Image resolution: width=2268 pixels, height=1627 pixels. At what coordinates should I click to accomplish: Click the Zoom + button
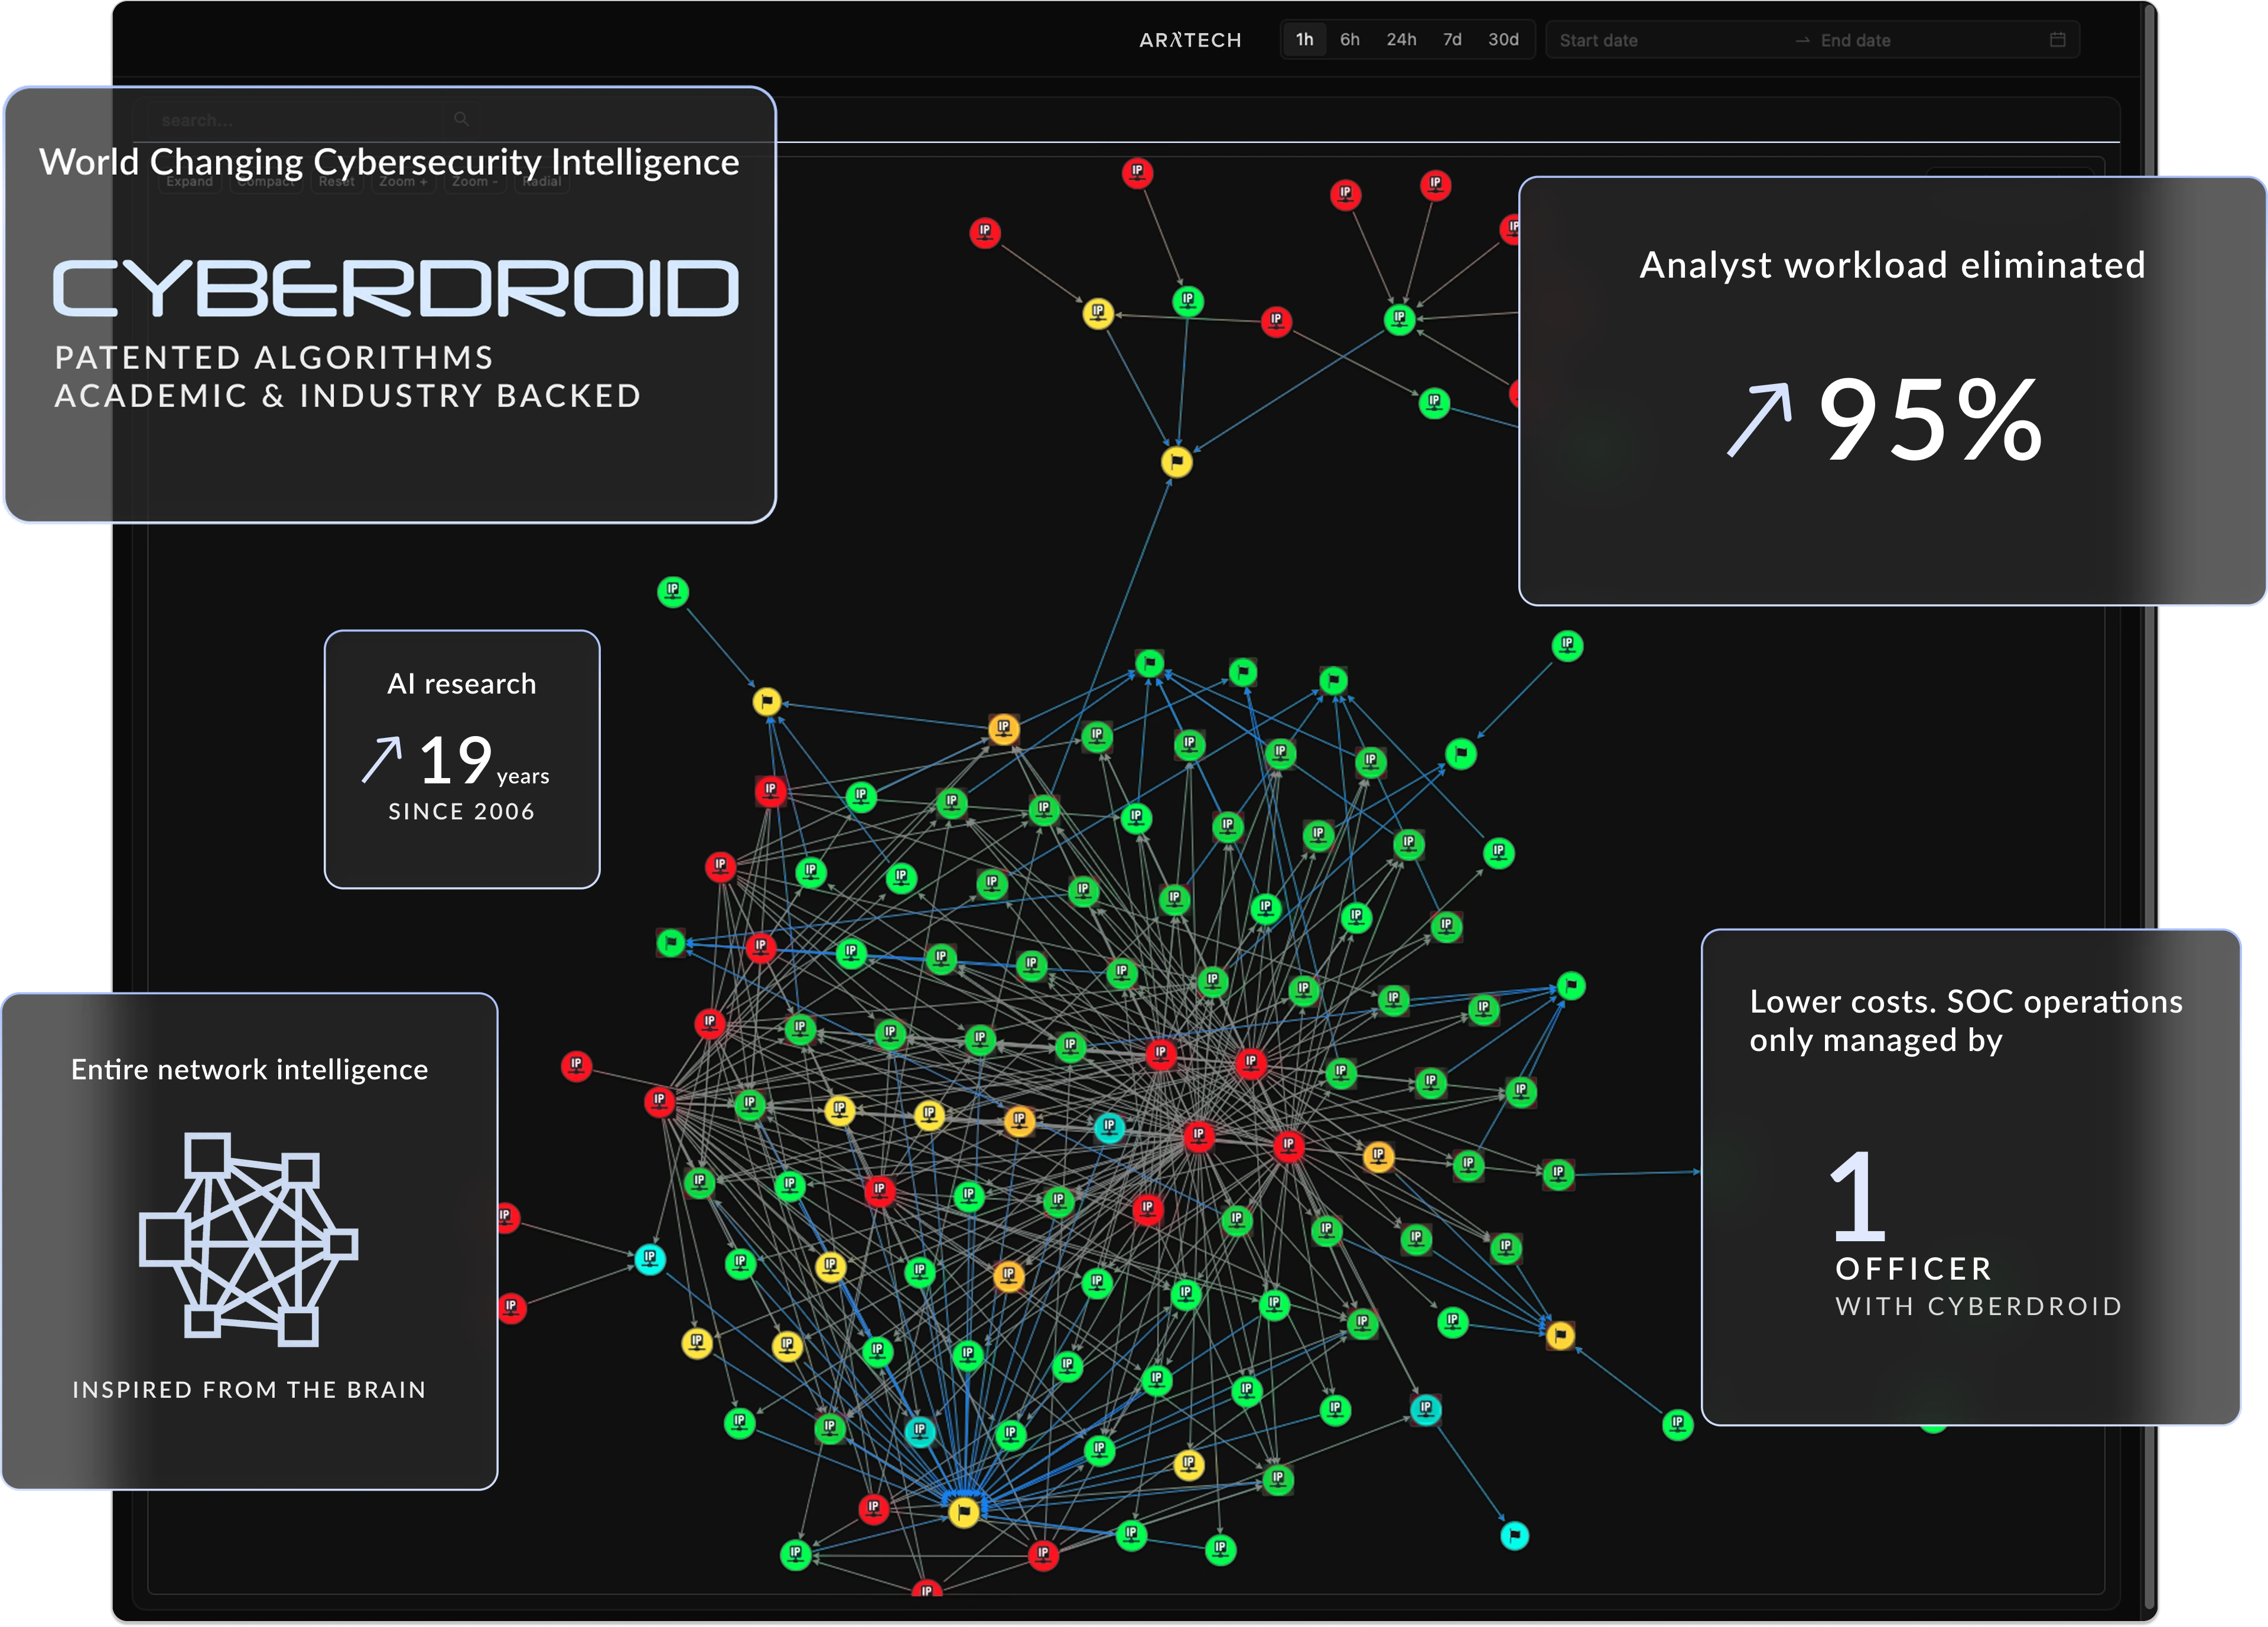pos(403,182)
